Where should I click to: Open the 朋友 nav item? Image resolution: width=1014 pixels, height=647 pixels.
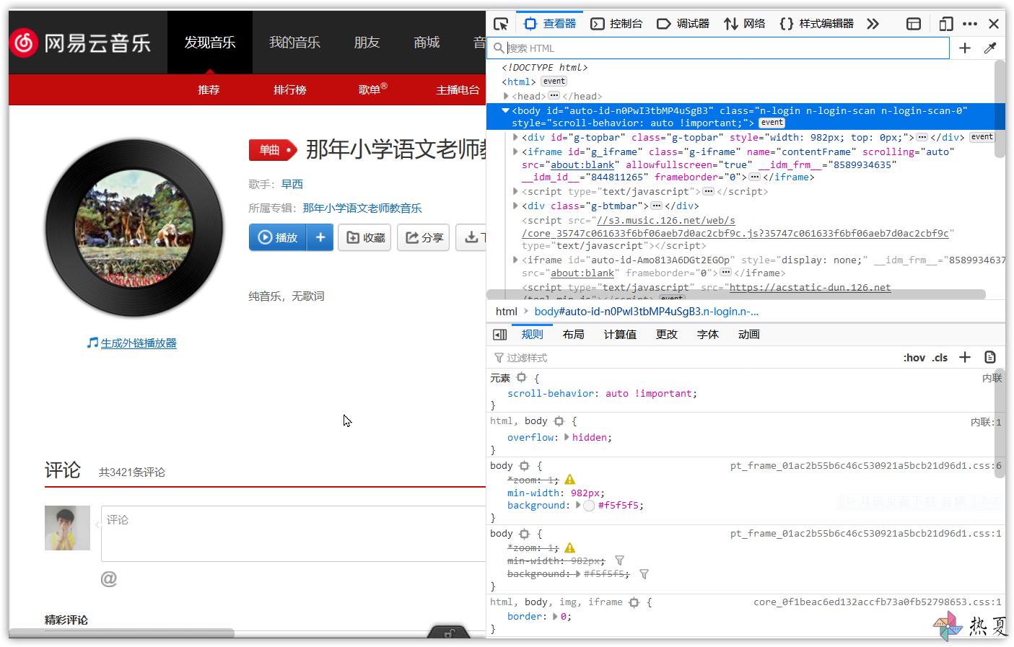(x=367, y=43)
